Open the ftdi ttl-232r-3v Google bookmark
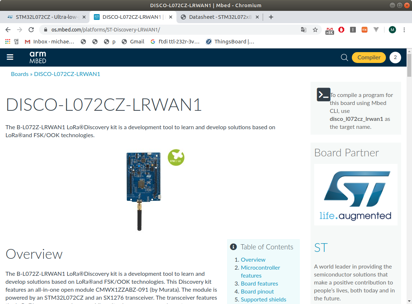This screenshot has width=412, height=304. (175, 42)
